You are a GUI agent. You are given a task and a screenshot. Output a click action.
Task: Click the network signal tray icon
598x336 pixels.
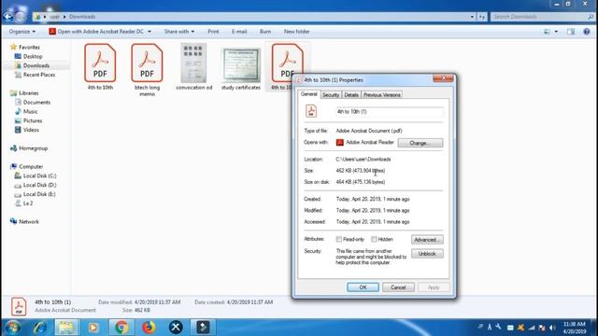pos(532,328)
